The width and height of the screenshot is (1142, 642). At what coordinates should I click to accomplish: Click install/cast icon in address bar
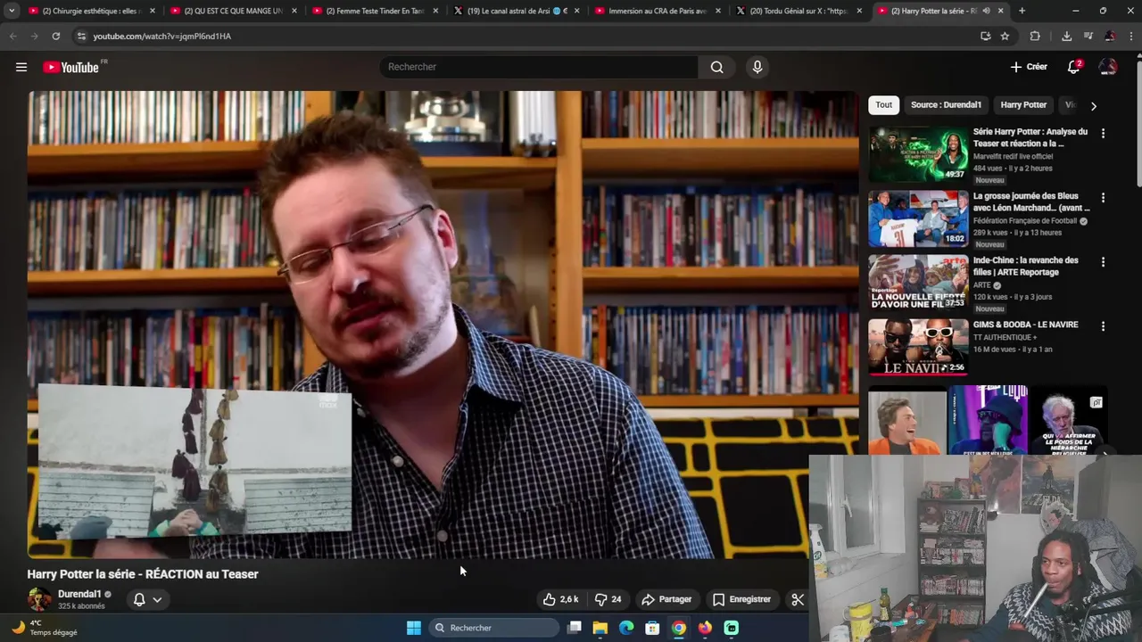pos(985,37)
